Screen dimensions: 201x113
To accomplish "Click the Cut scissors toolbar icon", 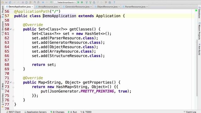I will click(x=23, y=2).
